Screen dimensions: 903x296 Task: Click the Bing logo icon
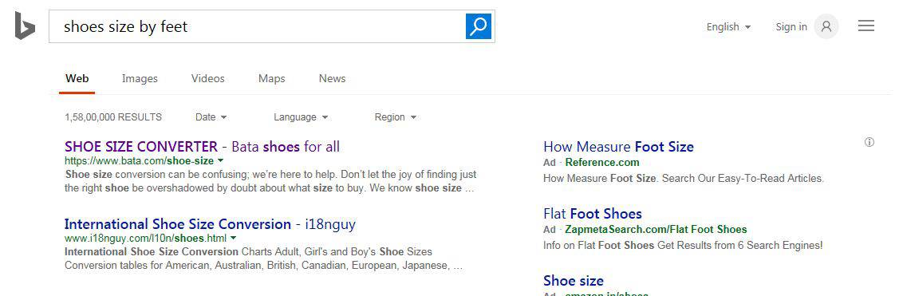tap(25, 26)
